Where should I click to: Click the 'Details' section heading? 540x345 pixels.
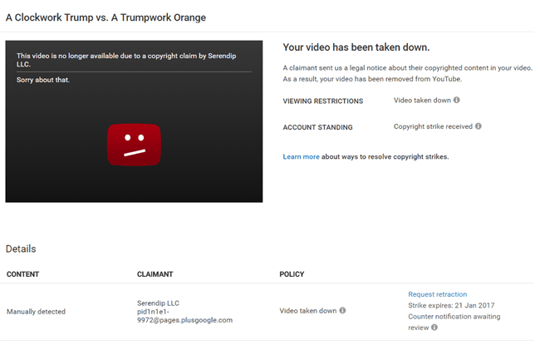tap(21, 249)
